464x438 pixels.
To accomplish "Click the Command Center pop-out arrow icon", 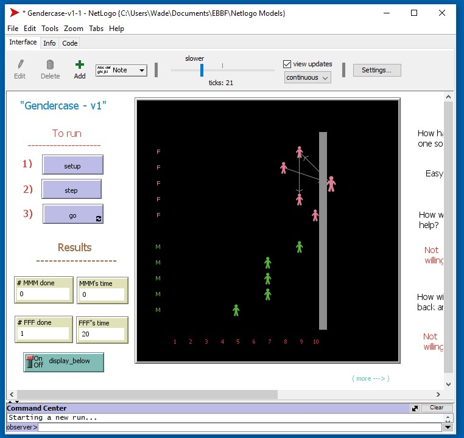I will 415,408.
